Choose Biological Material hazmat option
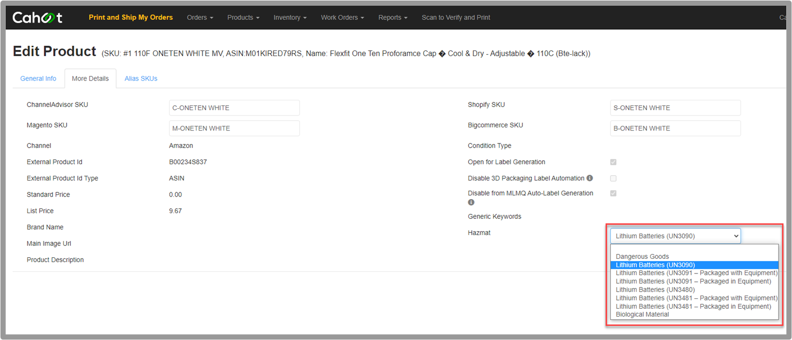792x340 pixels. click(x=694, y=315)
